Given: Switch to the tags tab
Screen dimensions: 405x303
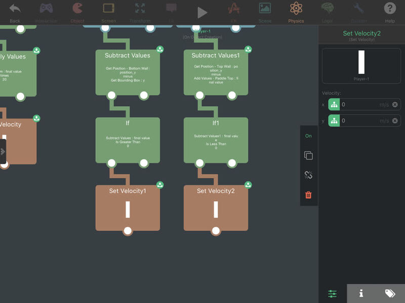Looking at the screenshot, I should pos(390,293).
